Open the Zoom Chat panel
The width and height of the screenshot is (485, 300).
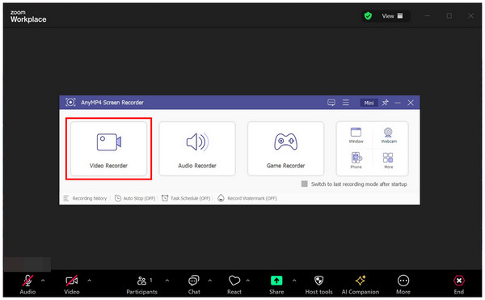coord(194,285)
